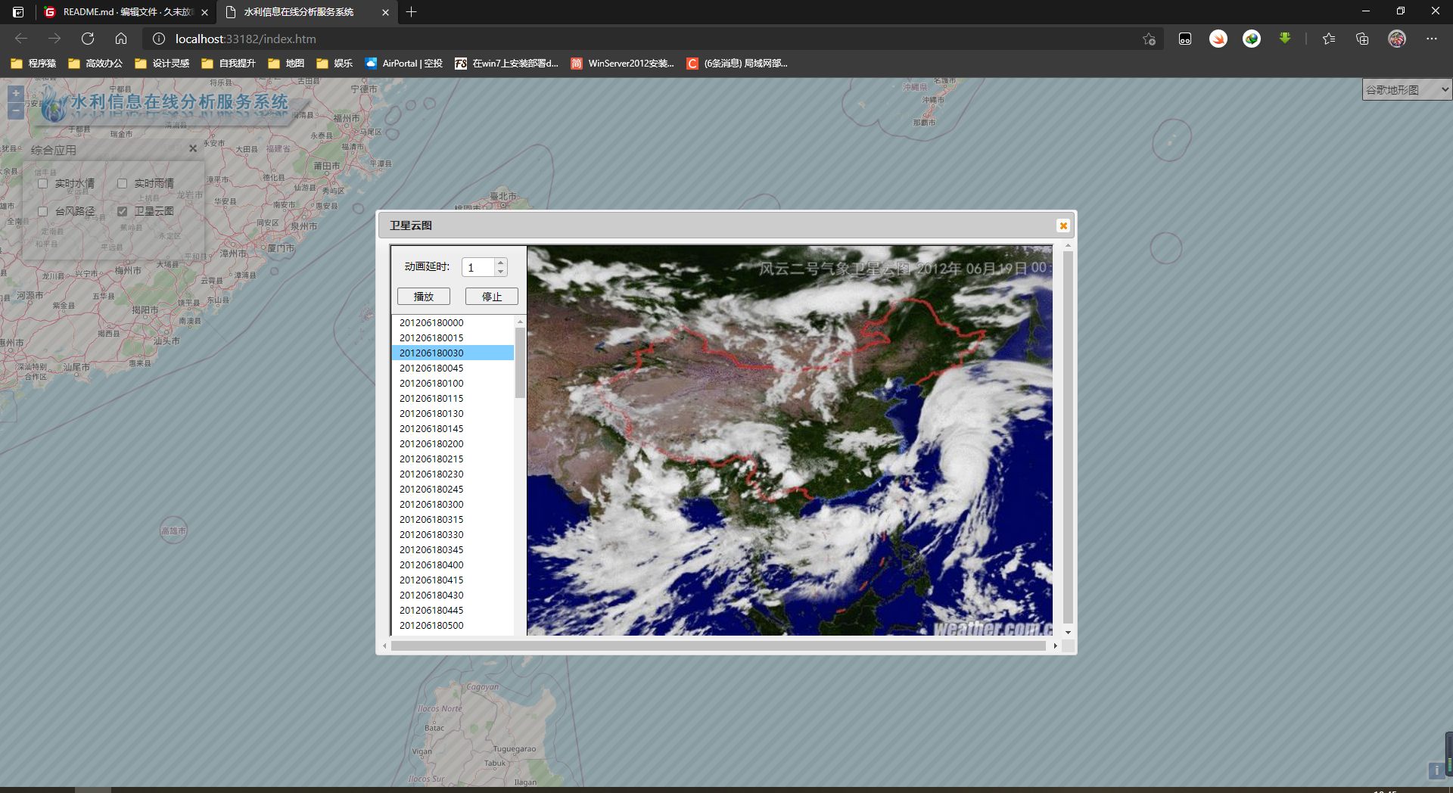Click the browser back arrow
This screenshot has width=1453, height=793.
pos(21,39)
